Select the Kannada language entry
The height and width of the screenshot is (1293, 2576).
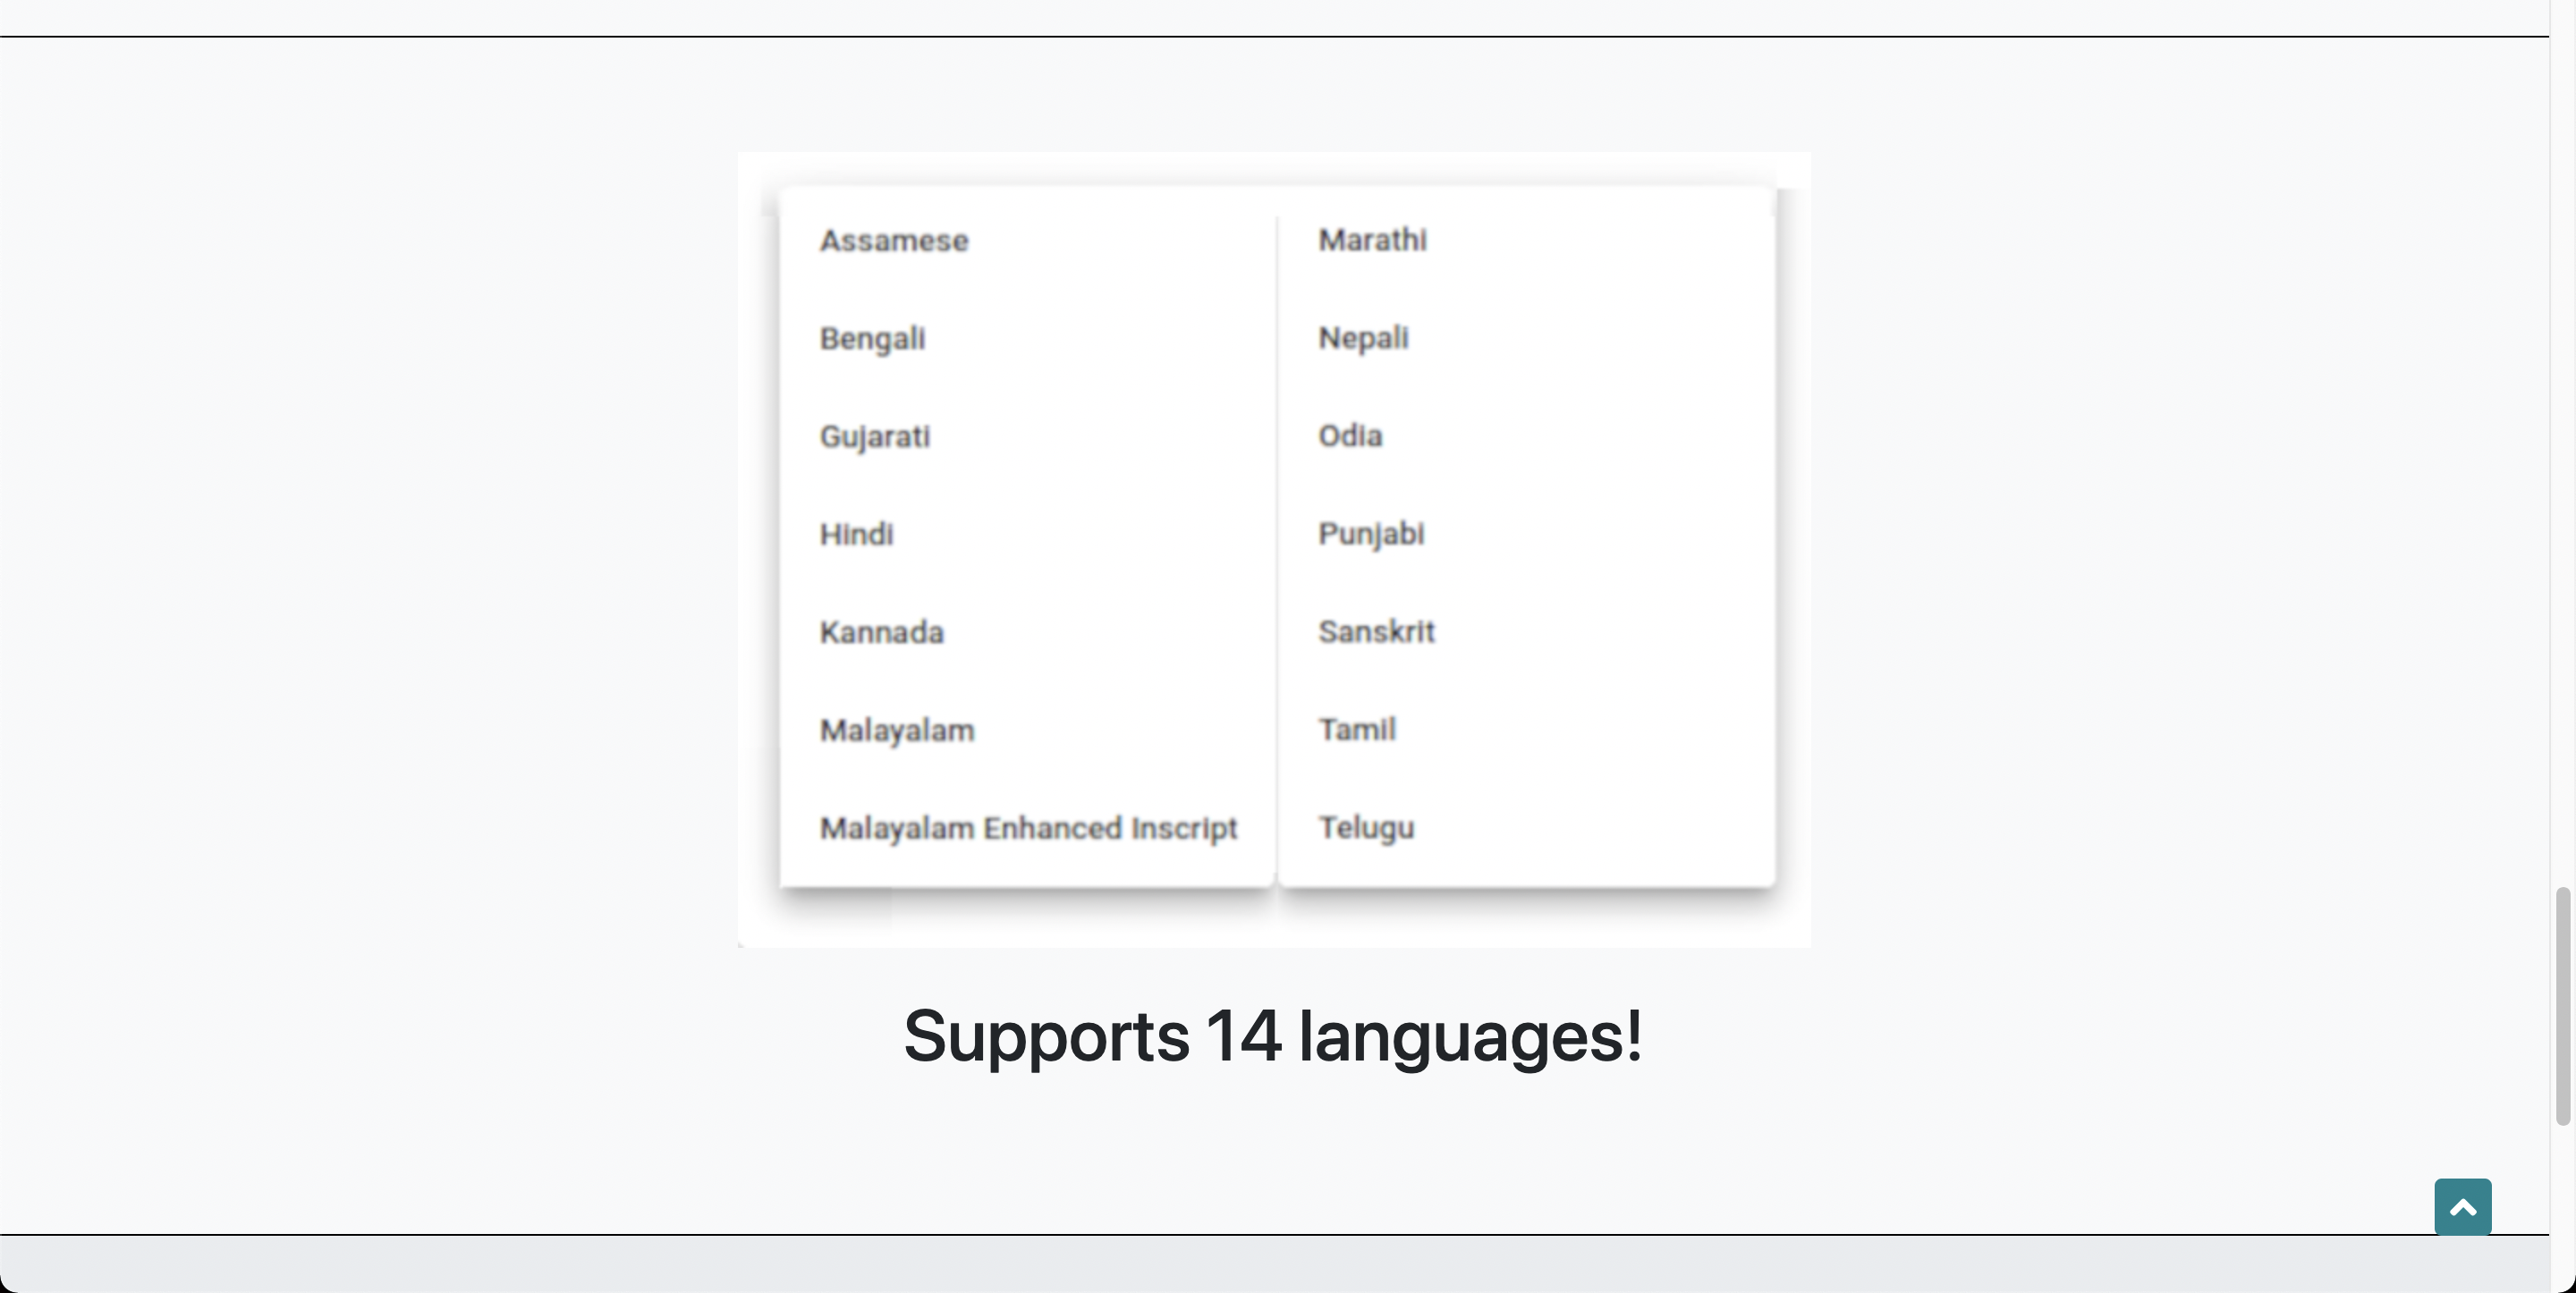(x=882, y=632)
